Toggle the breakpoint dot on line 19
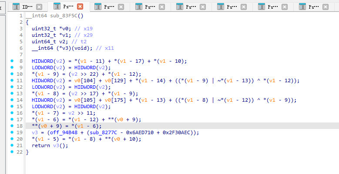Image resolution: width=339 pixels, height=174 pixels. [x=13, y=132]
